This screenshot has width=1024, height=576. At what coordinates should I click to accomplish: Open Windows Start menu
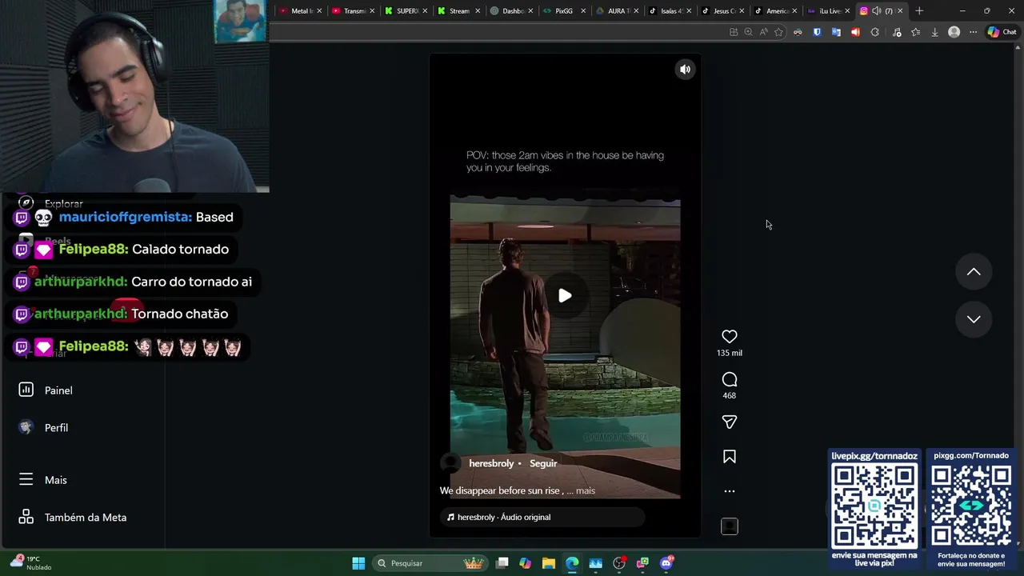pos(358,563)
